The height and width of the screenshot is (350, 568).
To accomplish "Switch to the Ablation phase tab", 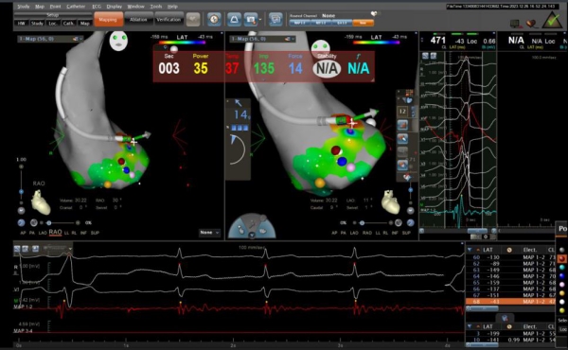I will 138,20.
